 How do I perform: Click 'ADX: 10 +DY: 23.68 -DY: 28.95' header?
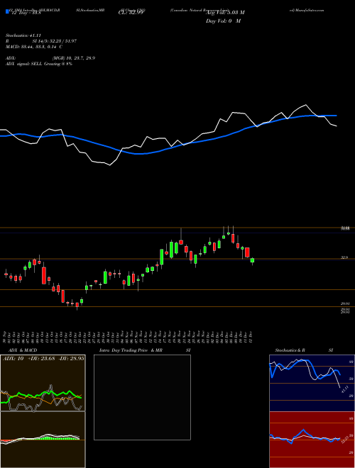pos(43,358)
